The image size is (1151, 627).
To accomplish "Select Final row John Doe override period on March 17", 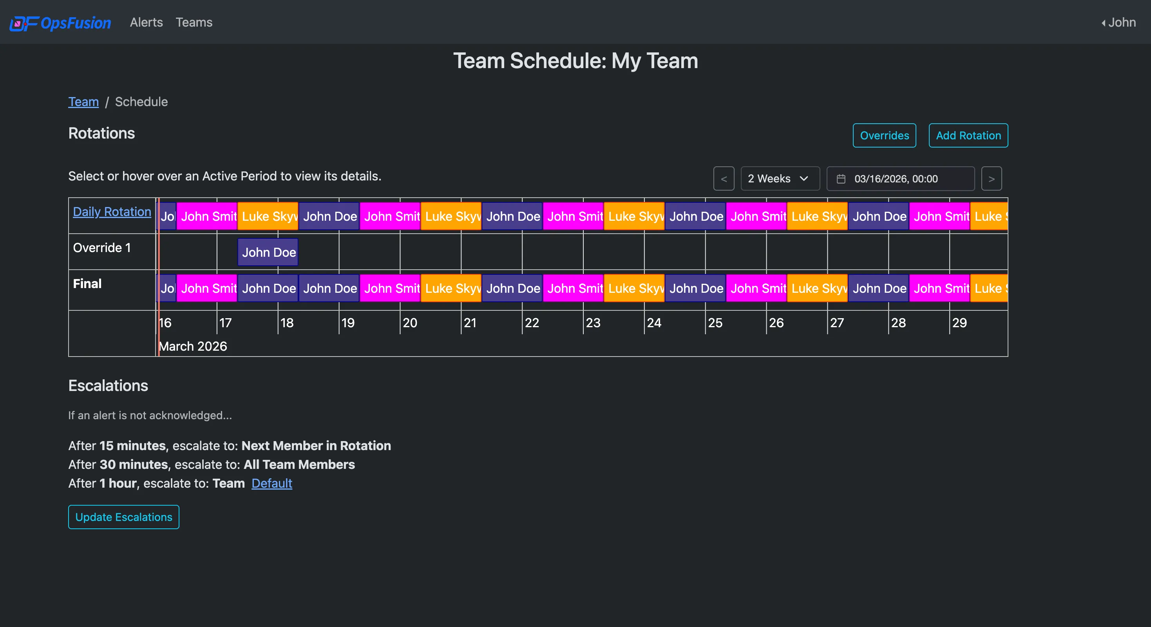I will (268, 288).
